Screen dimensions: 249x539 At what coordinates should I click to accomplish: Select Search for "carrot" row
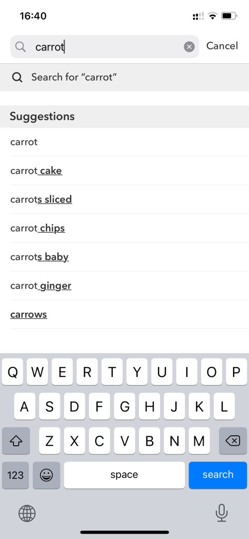[x=124, y=77]
